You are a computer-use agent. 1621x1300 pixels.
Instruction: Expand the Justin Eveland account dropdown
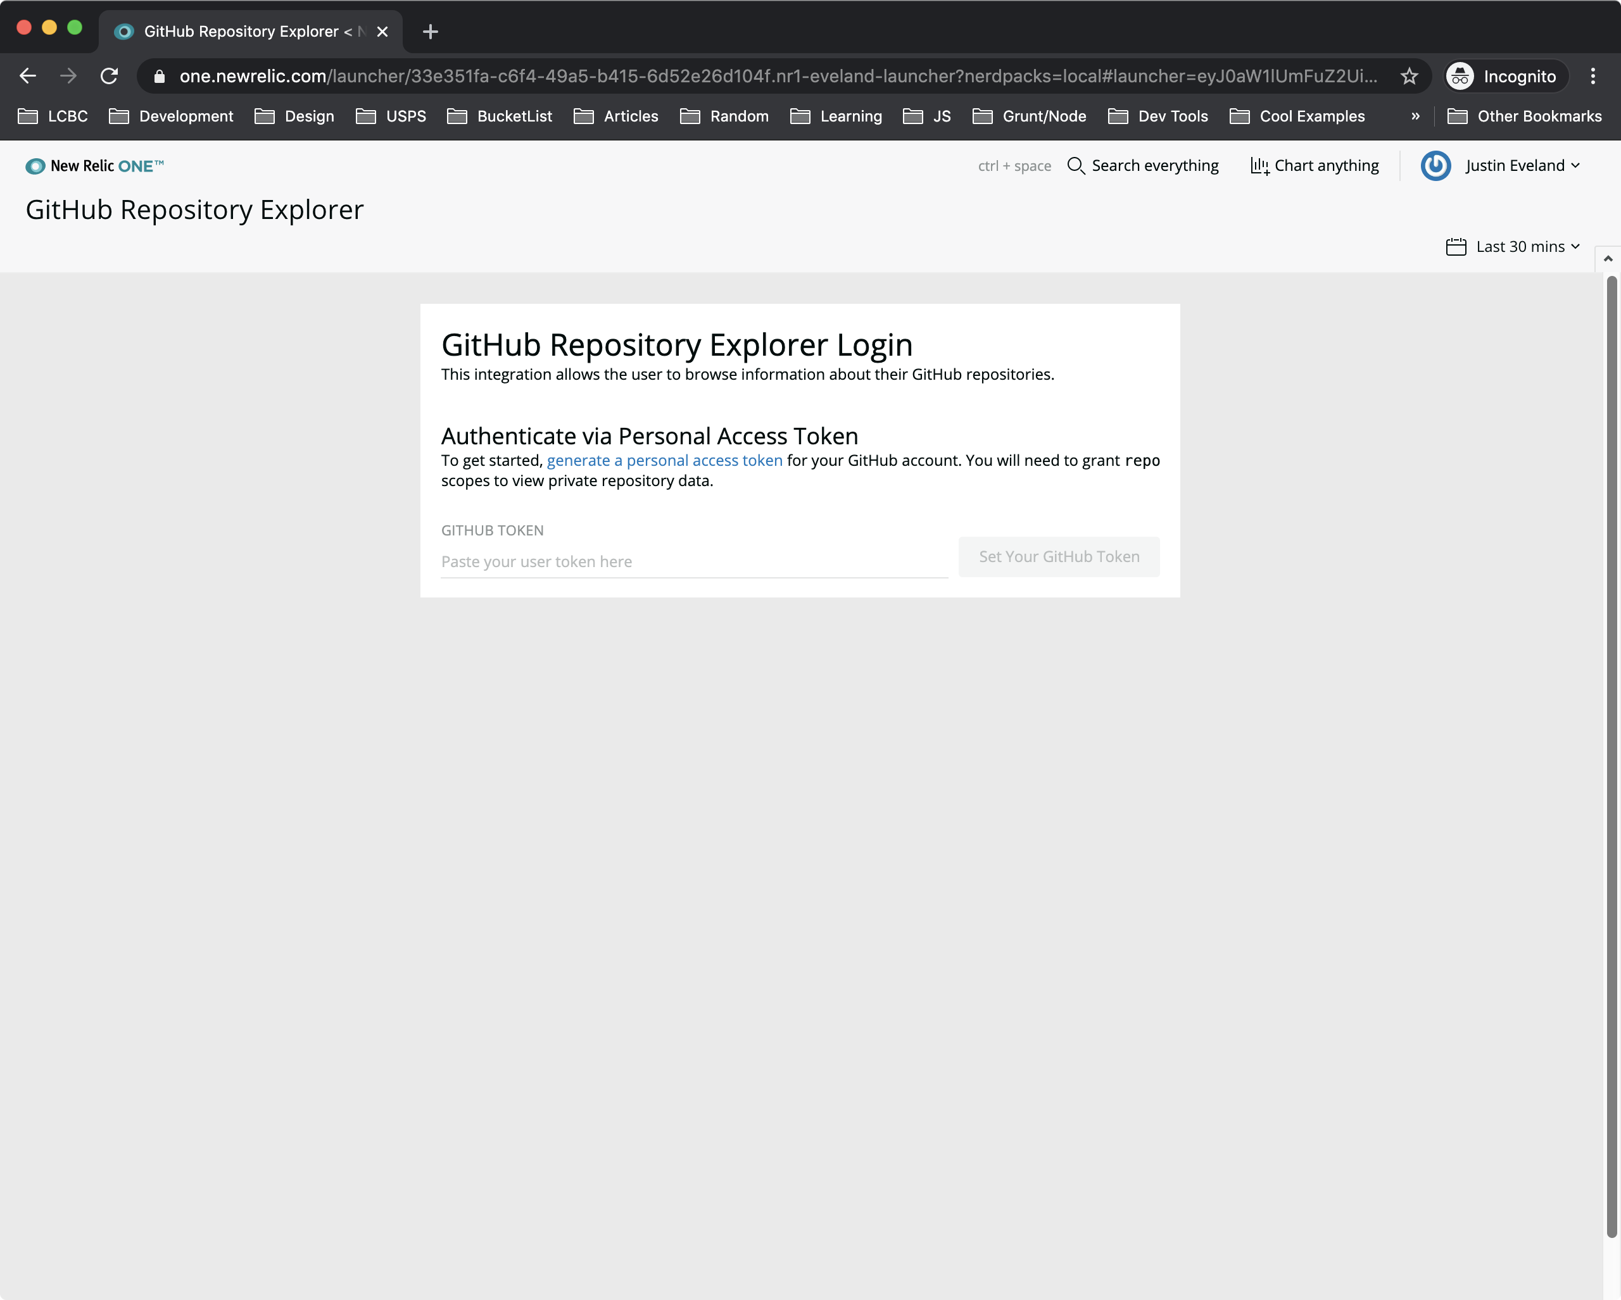click(x=1574, y=166)
